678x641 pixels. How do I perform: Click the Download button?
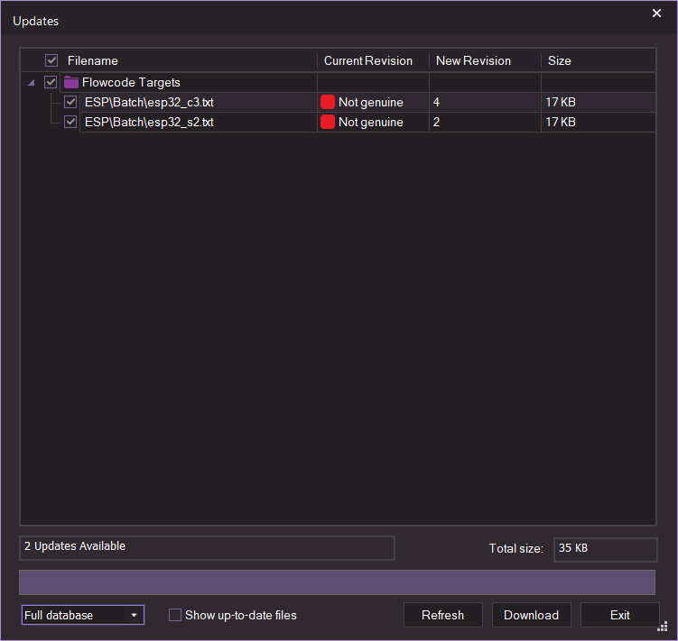(x=531, y=615)
